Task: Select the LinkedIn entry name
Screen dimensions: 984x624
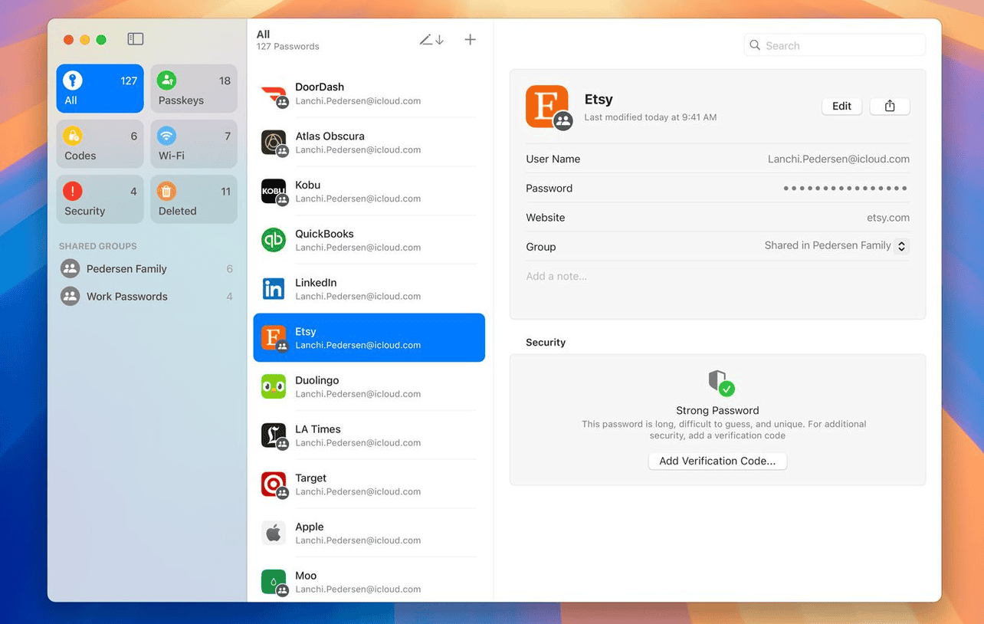Action: (316, 283)
